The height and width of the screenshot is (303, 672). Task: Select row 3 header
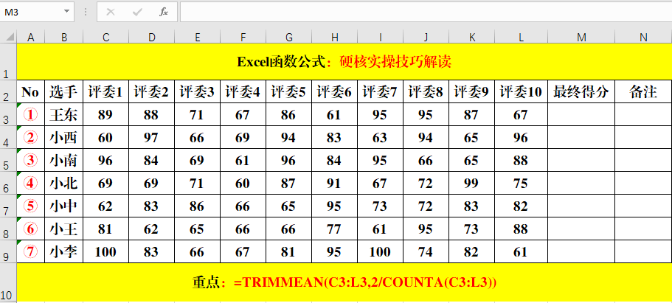[x=8, y=114]
